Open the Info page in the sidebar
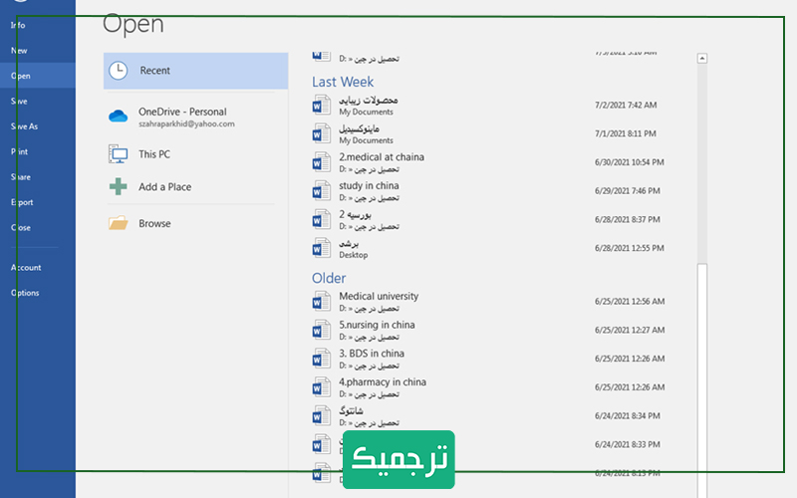Image resolution: width=797 pixels, height=498 pixels. (x=18, y=25)
